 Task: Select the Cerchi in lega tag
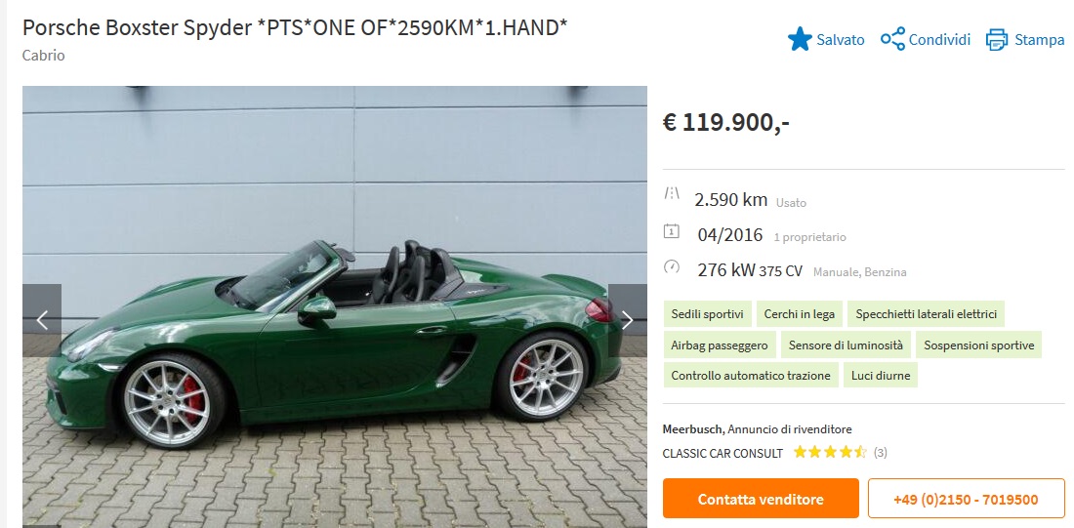[x=800, y=314]
